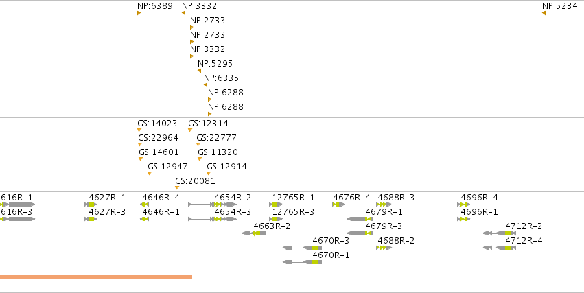Click the 12765R-3 transcript glyph

tap(276, 219)
